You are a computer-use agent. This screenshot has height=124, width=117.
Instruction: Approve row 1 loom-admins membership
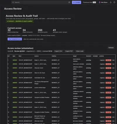coord(102,60)
